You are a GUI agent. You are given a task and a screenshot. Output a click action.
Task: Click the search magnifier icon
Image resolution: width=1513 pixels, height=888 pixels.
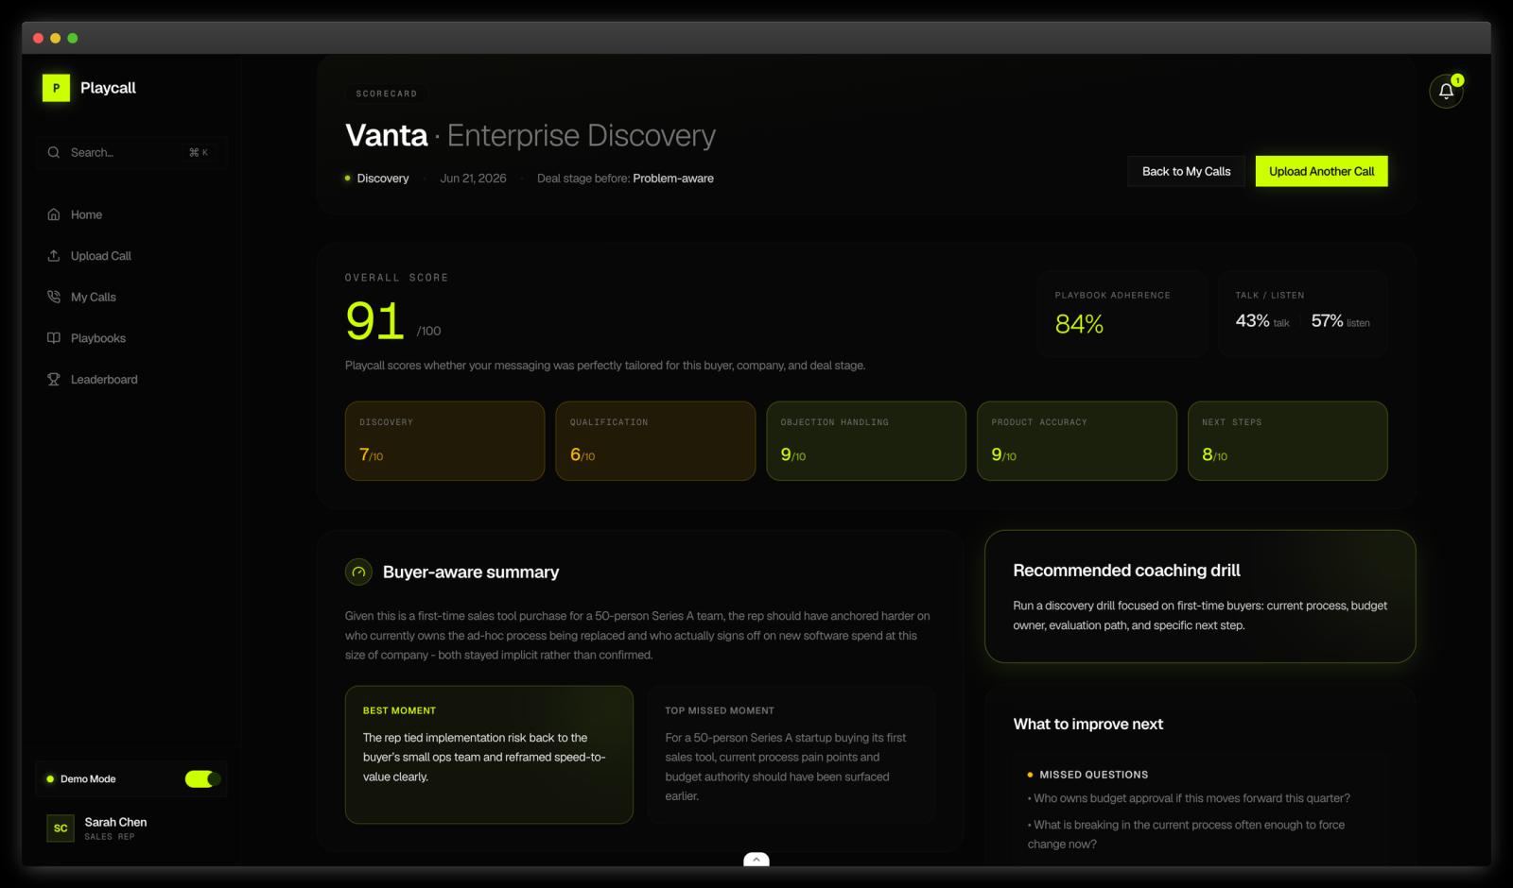(x=54, y=152)
